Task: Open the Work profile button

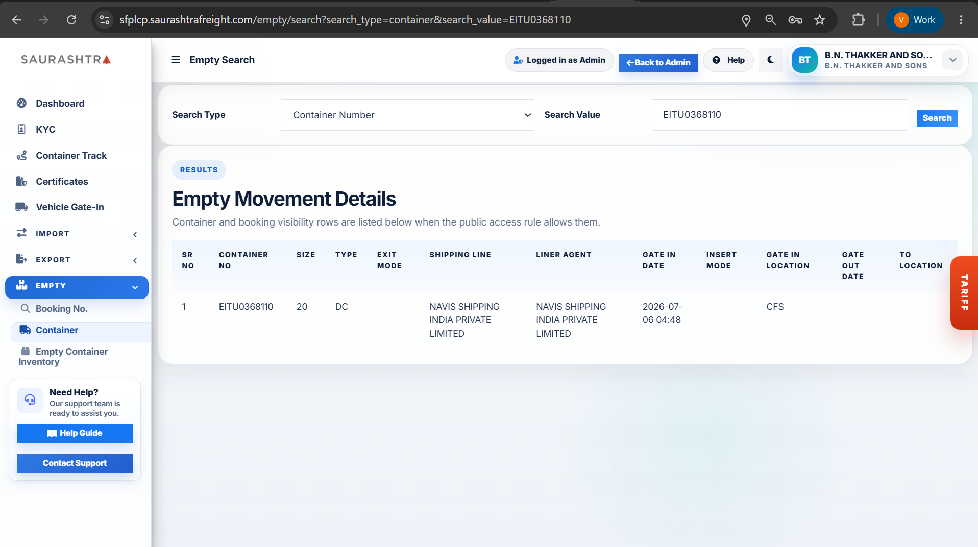Action: tap(915, 20)
